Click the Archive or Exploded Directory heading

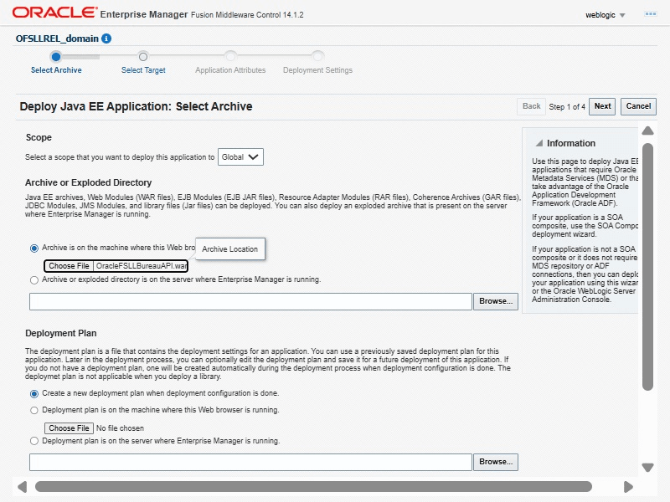[89, 182]
